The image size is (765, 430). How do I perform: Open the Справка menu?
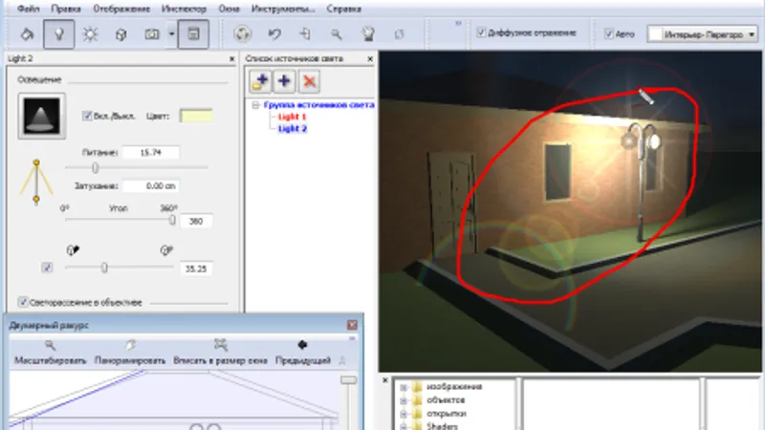pos(343,9)
